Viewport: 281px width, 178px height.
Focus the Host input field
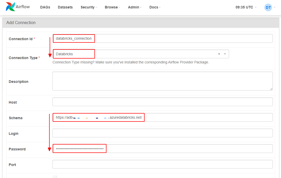coord(163,102)
